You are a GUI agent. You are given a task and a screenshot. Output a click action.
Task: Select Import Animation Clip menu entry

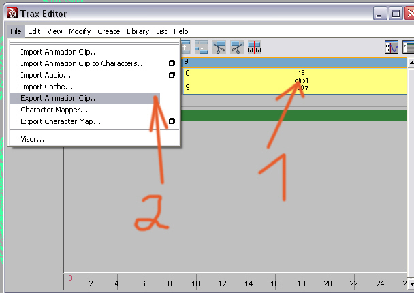click(x=59, y=52)
